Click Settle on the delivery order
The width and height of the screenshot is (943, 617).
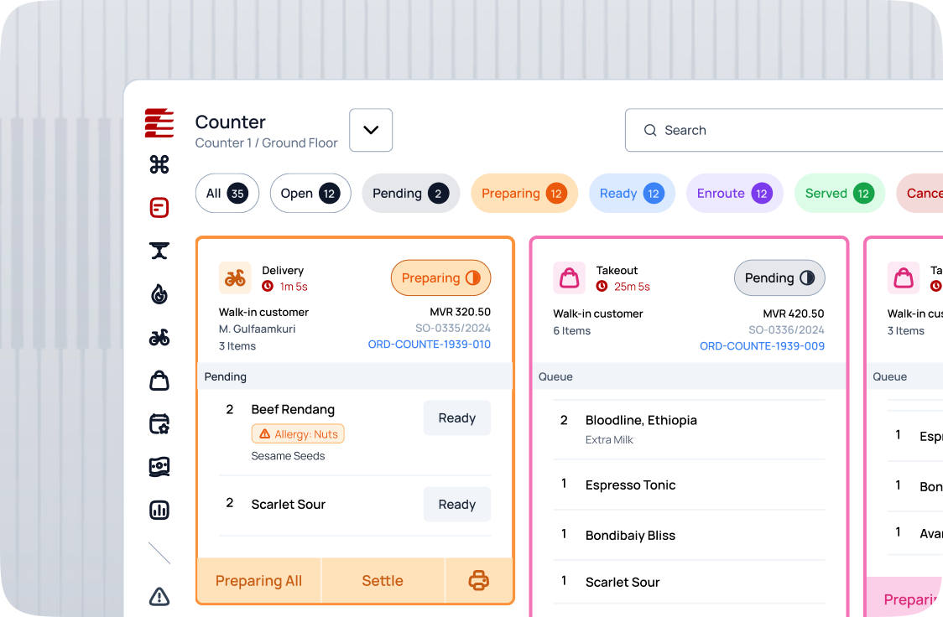(383, 581)
